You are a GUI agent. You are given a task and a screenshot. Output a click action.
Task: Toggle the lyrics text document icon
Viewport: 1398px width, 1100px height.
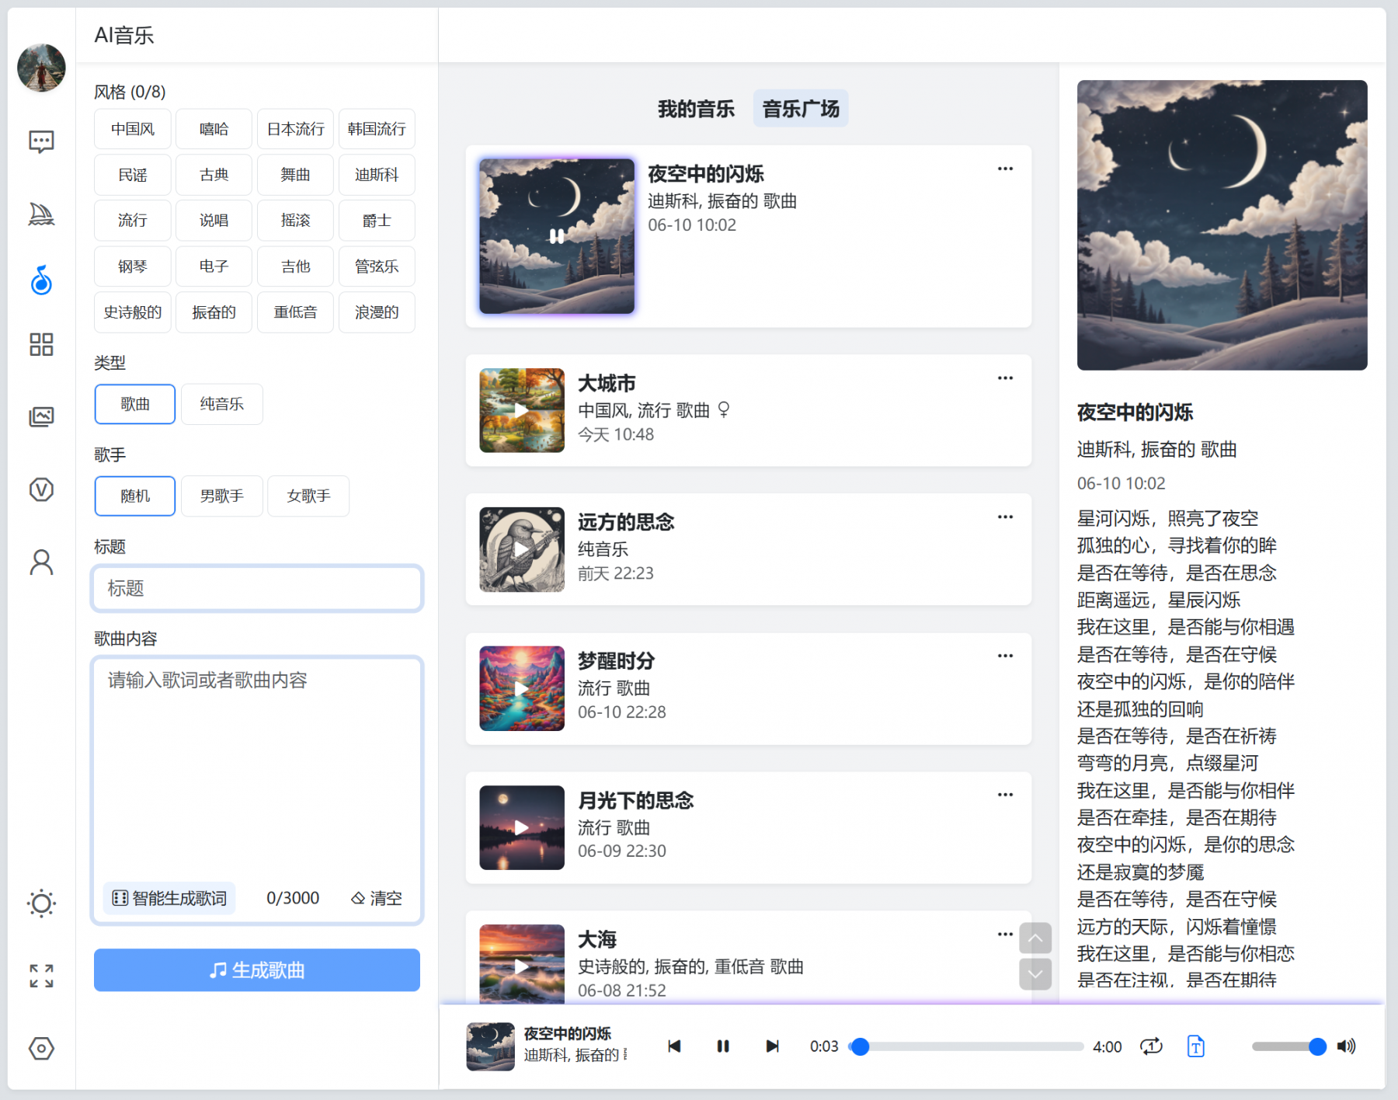[1196, 1046]
